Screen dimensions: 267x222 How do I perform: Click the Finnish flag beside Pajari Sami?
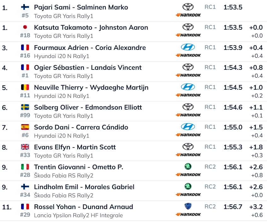[25, 7]
